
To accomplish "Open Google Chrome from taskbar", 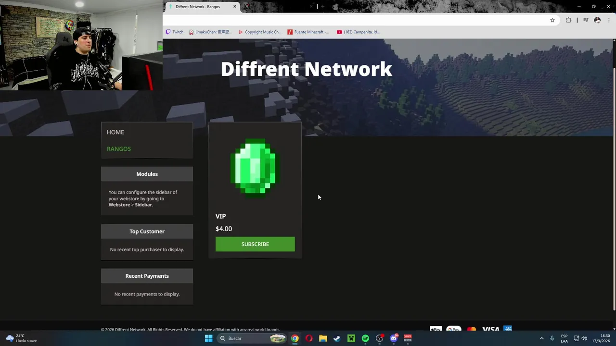I will pyautogui.click(x=295, y=338).
